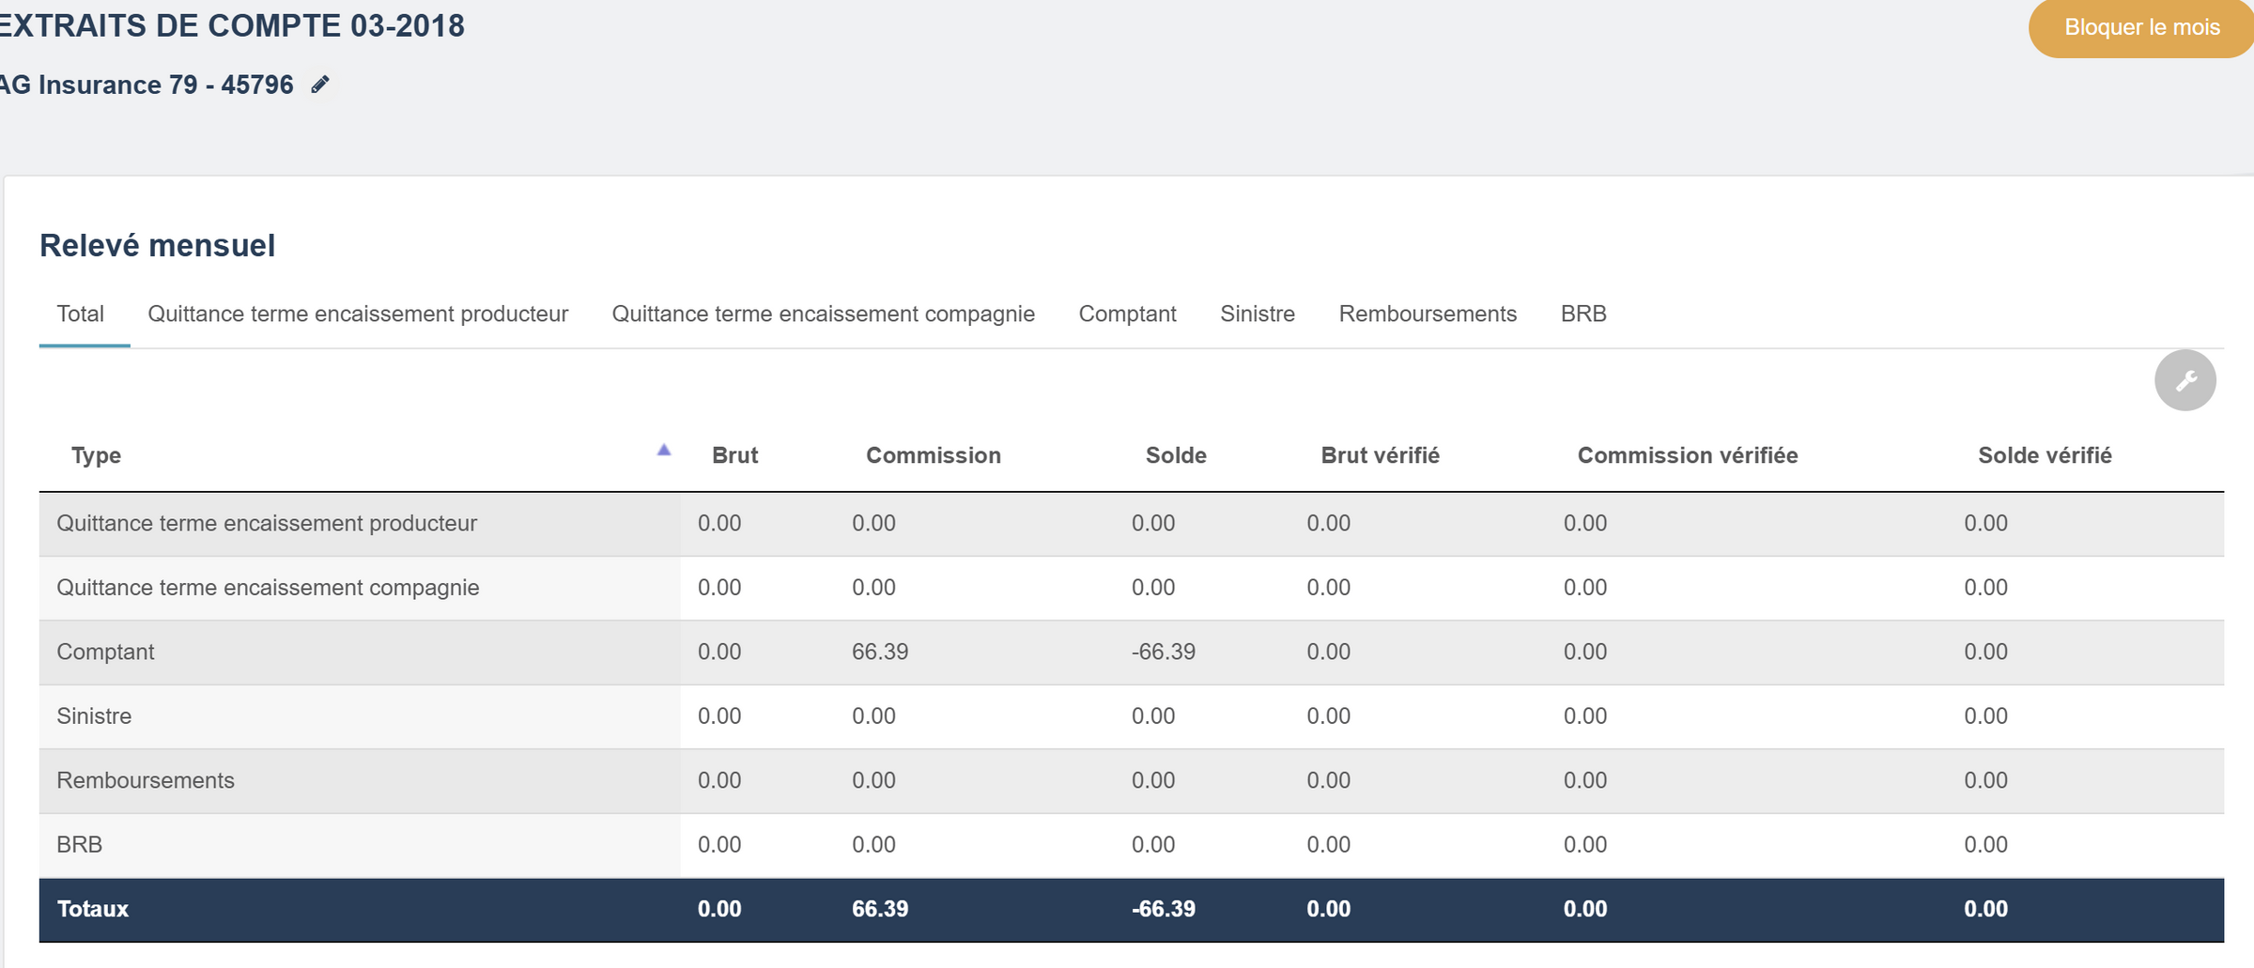Select the Total tab
This screenshot has width=2254, height=968.
pos(81,314)
